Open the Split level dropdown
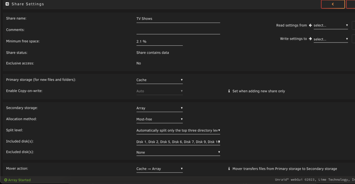The width and height of the screenshot is (355, 184). tap(178, 130)
